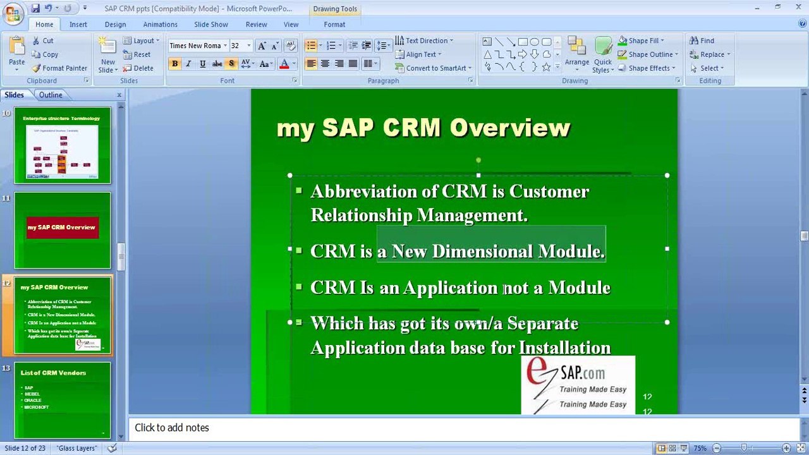The width and height of the screenshot is (809, 455).
Task: Center the paragraph text
Action: (325, 64)
